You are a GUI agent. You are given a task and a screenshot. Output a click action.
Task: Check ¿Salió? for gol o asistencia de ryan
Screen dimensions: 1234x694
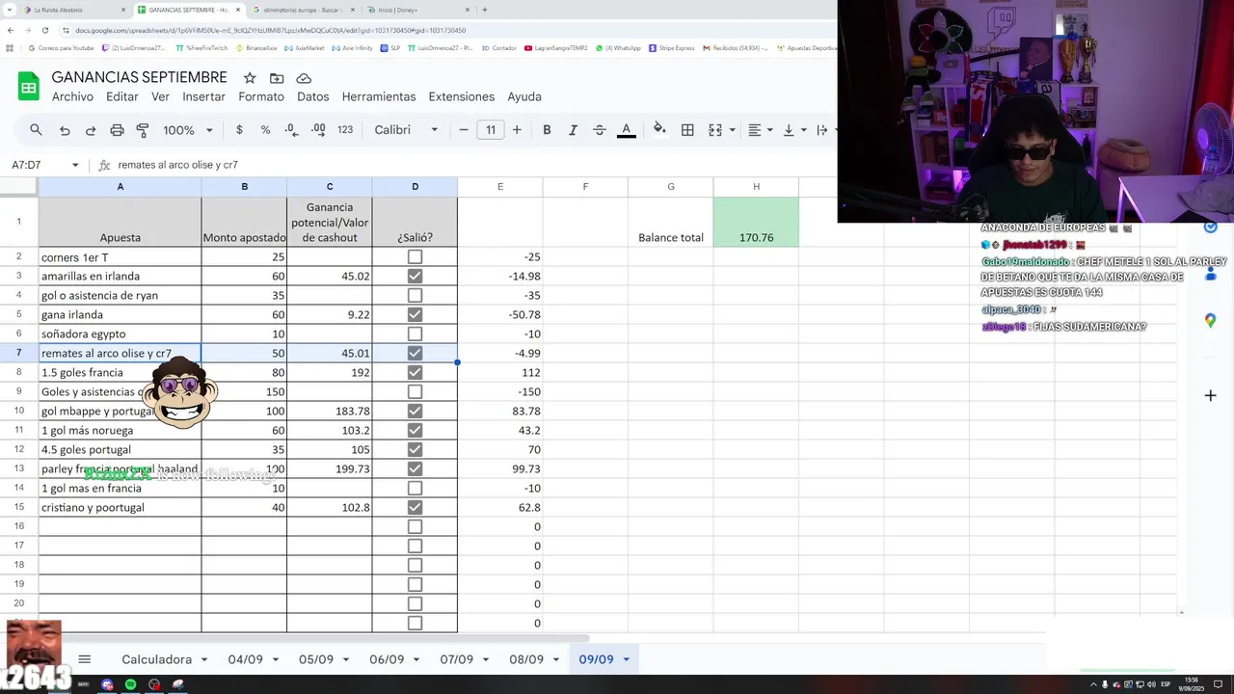[x=415, y=295]
